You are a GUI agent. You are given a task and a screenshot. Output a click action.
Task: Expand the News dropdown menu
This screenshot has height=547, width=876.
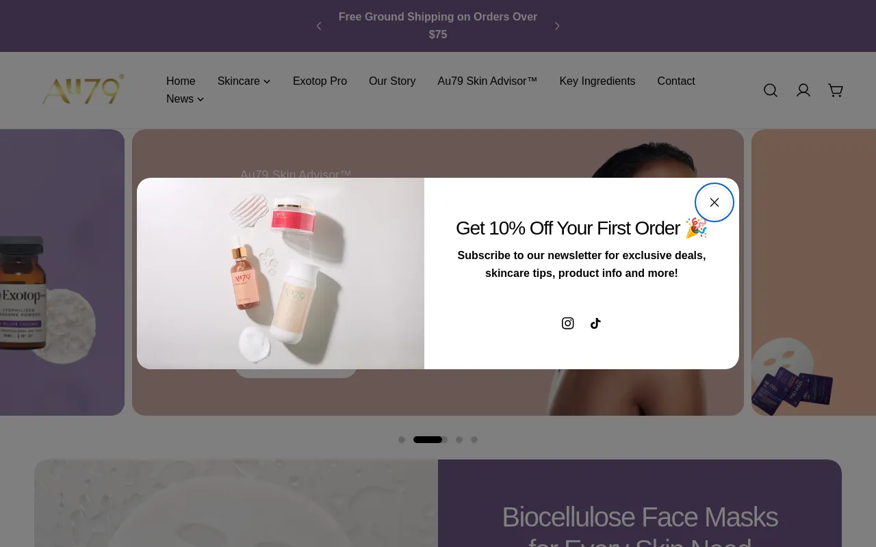point(185,98)
